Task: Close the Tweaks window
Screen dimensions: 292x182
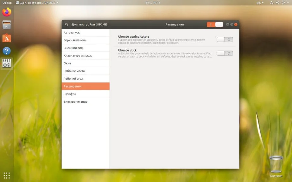Action: (236, 24)
